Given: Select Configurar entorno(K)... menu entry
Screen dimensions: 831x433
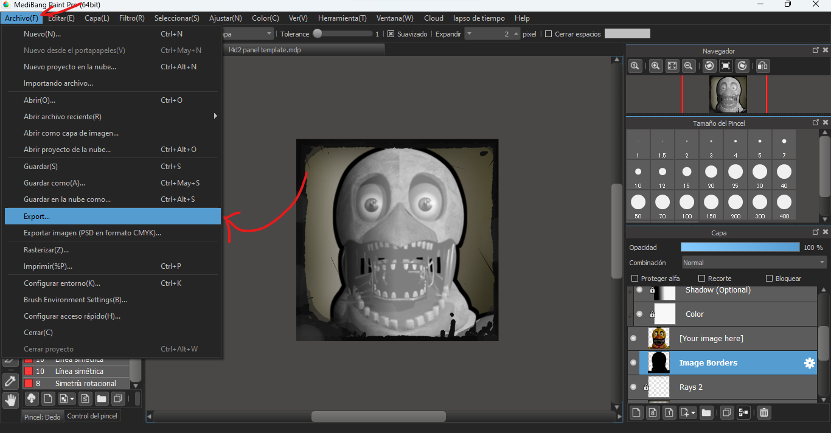Looking at the screenshot, I should coord(113,283).
